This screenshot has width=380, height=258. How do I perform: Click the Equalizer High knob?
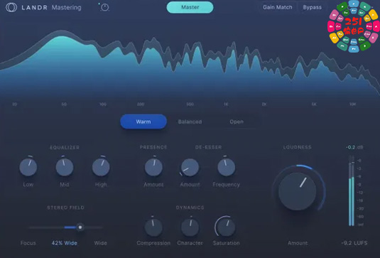pos(101,167)
